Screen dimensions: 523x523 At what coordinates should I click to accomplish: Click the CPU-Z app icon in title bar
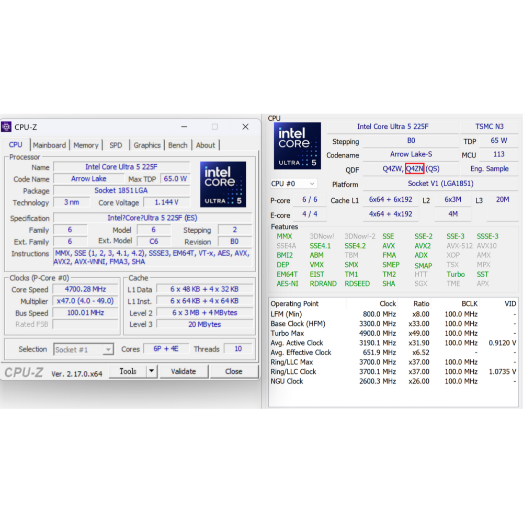coord(6,127)
